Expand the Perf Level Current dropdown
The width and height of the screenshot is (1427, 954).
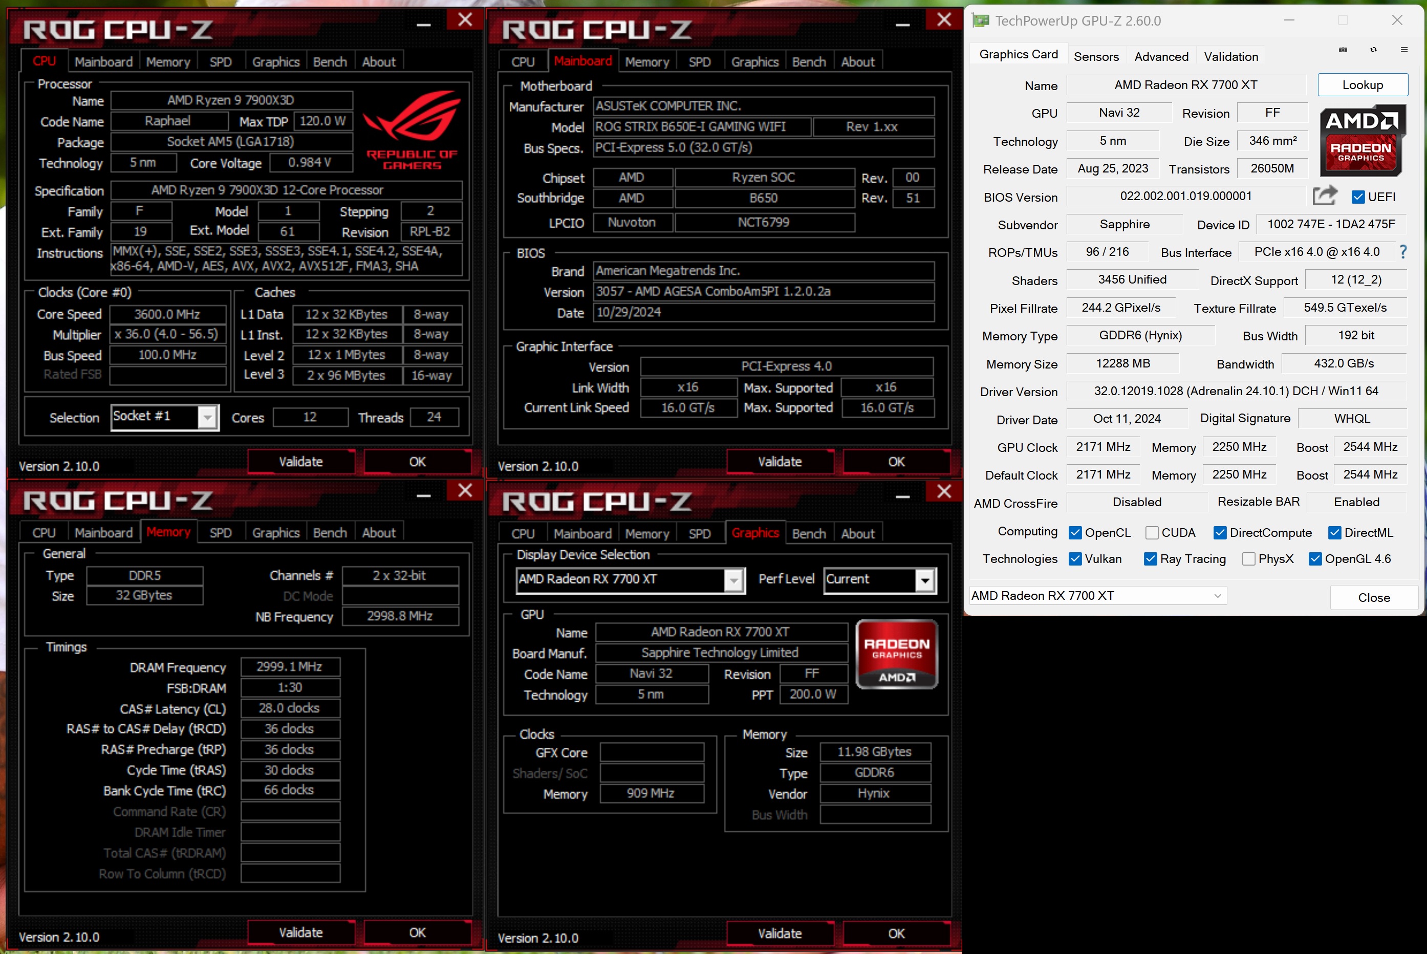[924, 580]
